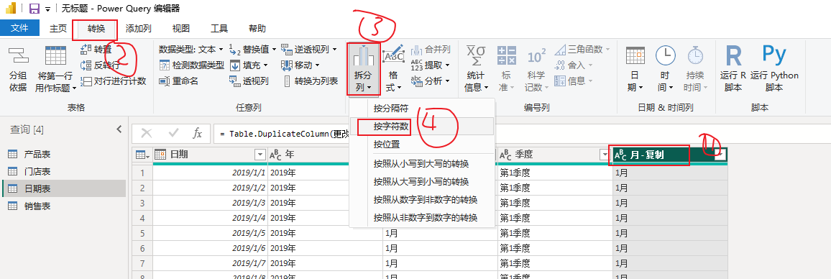The image size is (831, 279).
Task: Open the 格式 format dropdown
Action: [x=393, y=69]
